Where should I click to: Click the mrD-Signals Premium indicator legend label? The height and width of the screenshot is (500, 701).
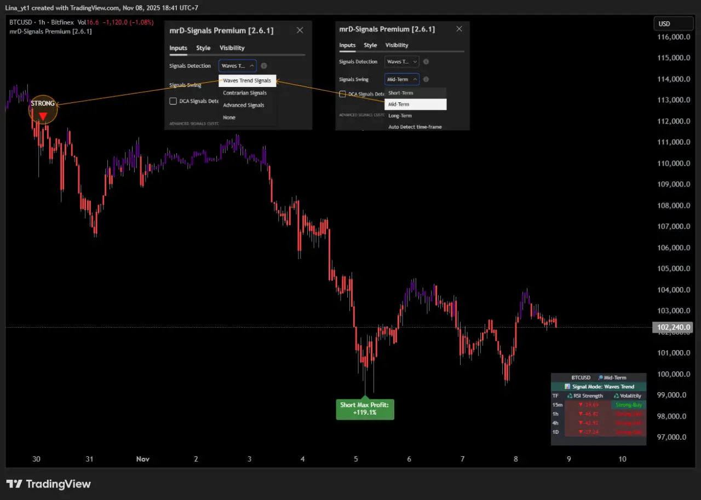(51, 31)
